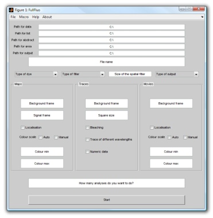
Task: Click Colour max field in Maps panel
Action: tap(42, 163)
